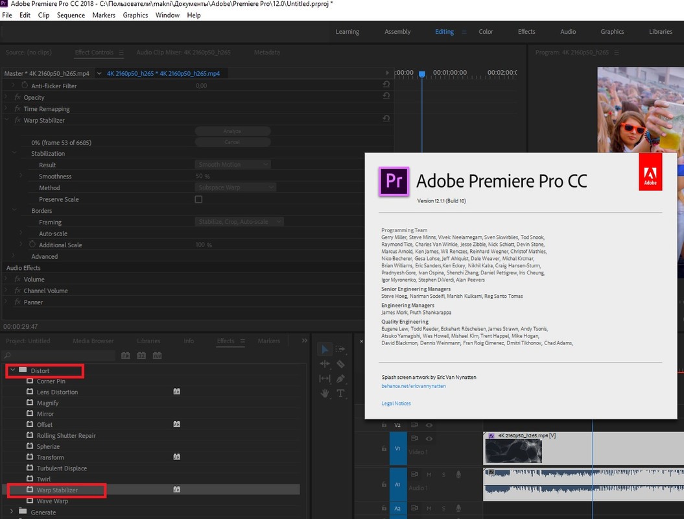684x519 pixels.
Task: Open the Effect Controls panel menu
Action: click(x=121, y=53)
